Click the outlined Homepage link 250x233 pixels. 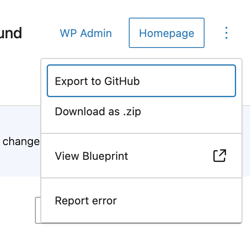167,33
